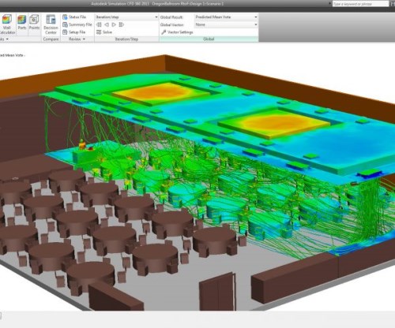Jump to the first iteration step
This screenshot has height=328, width=395.
(99, 24)
